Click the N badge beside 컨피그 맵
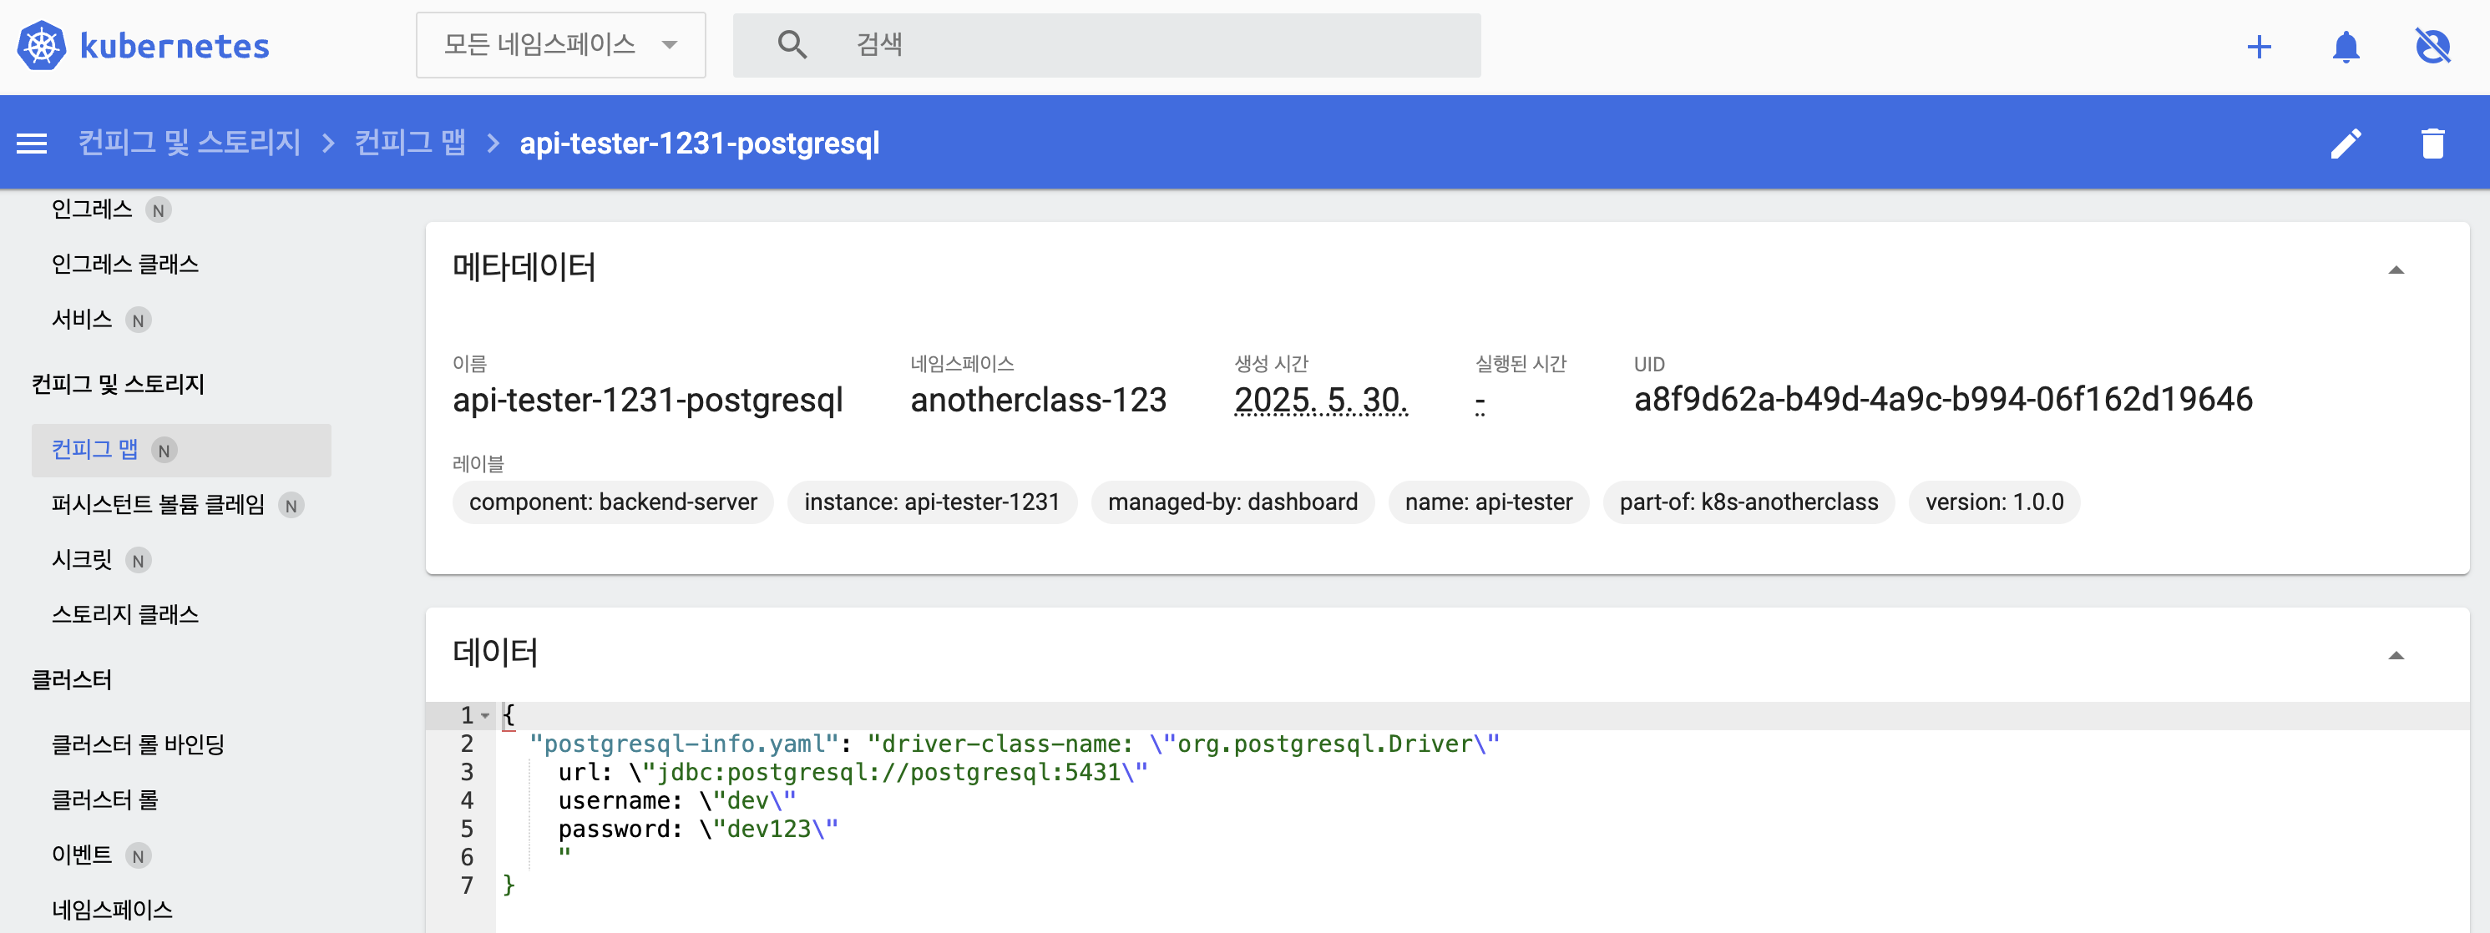The height and width of the screenshot is (933, 2490). click(x=164, y=451)
